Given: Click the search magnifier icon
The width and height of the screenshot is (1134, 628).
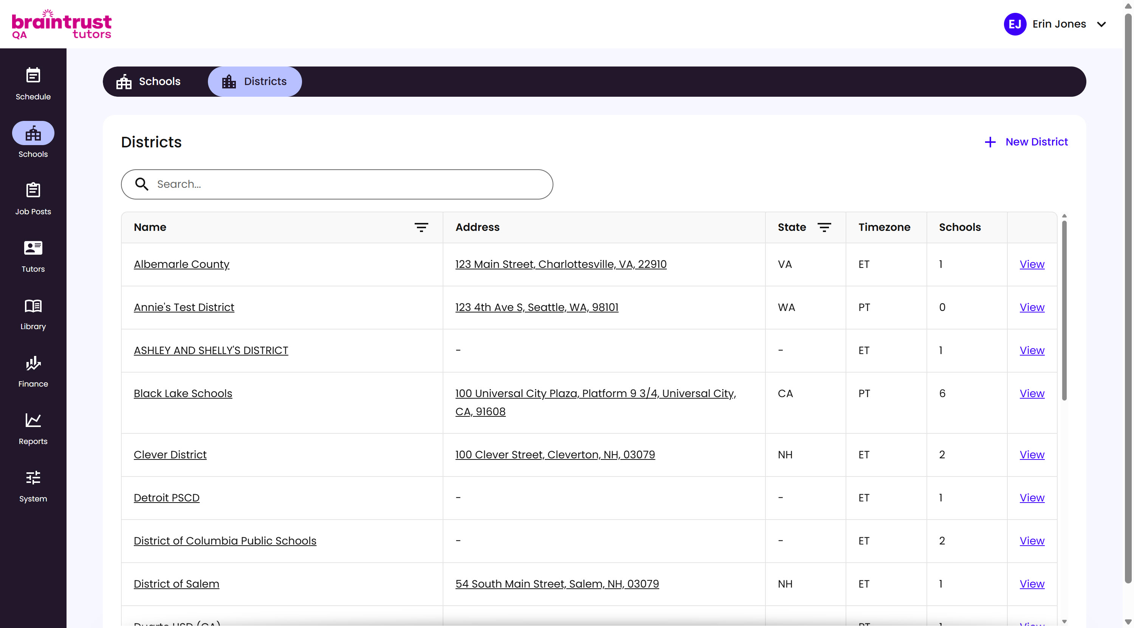Looking at the screenshot, I should tap(141, 184).
